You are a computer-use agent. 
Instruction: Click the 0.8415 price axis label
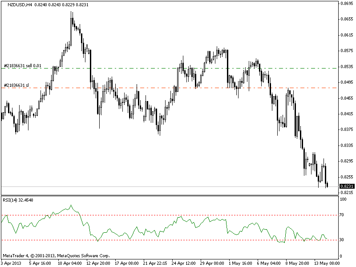pos(347,114)
